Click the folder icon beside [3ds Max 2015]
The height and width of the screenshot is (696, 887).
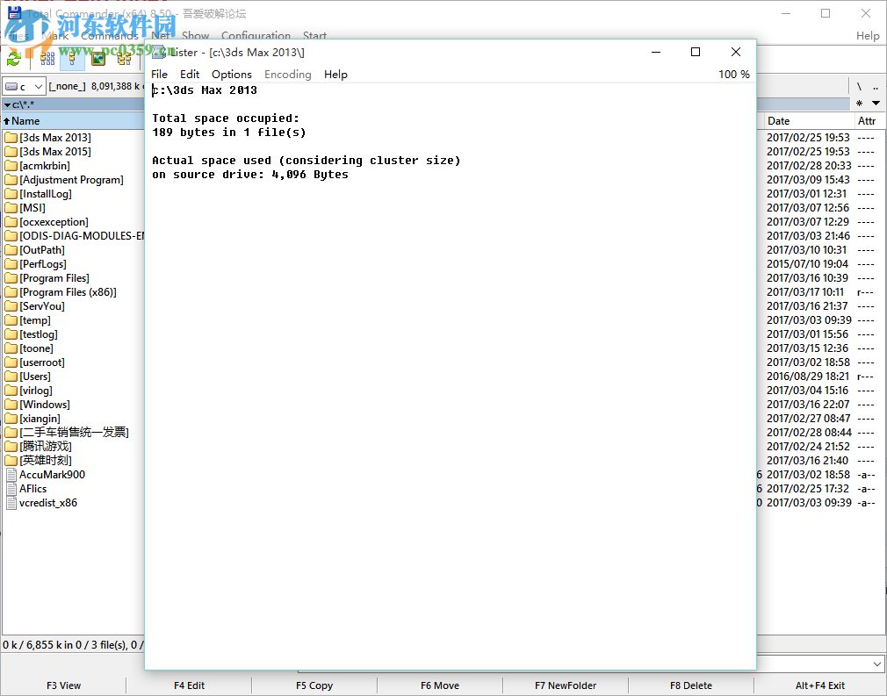(x=11, y=152)
